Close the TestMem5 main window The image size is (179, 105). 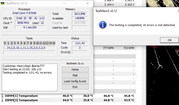tap(87, 3)
